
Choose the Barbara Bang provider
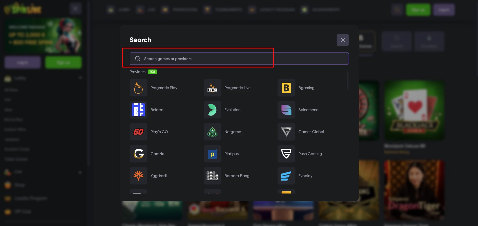coord(227,176)
